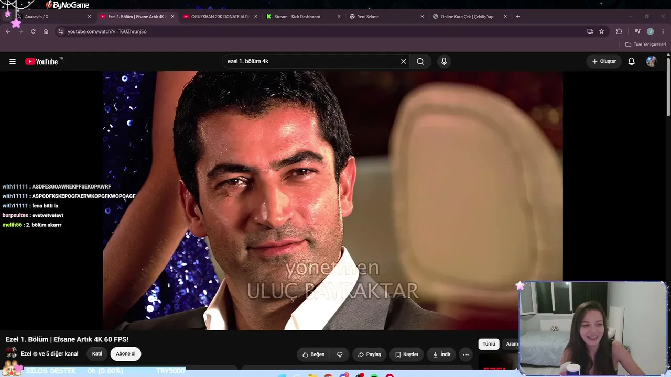The width and height of the screenshot is (671, 377).
Task: Bookmark this page with the star
Action: click(601, 31)
